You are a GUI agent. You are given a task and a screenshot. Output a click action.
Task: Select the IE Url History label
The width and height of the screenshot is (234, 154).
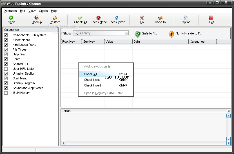(x=21, y=93)
